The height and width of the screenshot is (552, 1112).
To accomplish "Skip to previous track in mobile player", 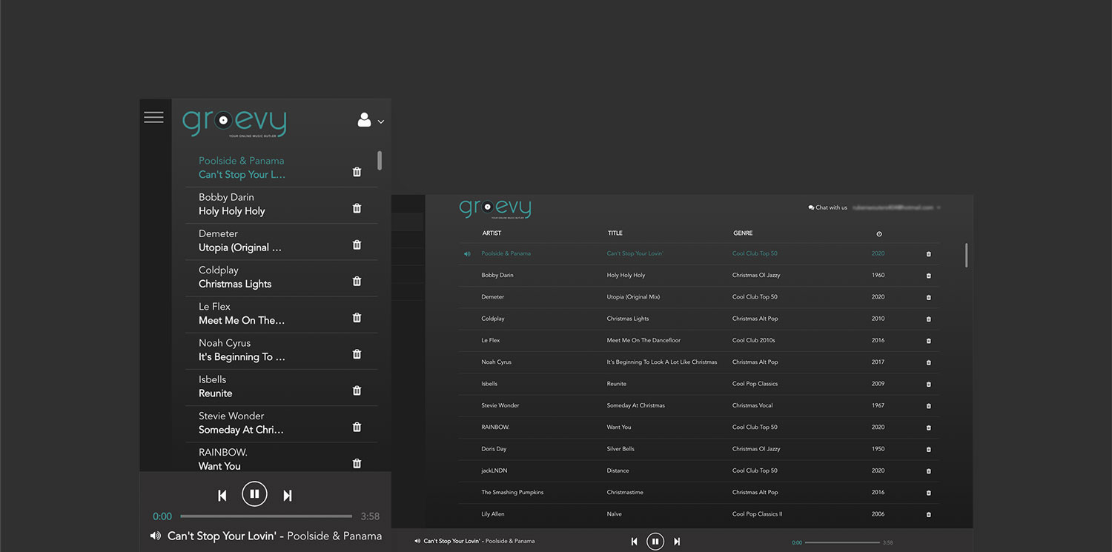I will tap(222, 495).
